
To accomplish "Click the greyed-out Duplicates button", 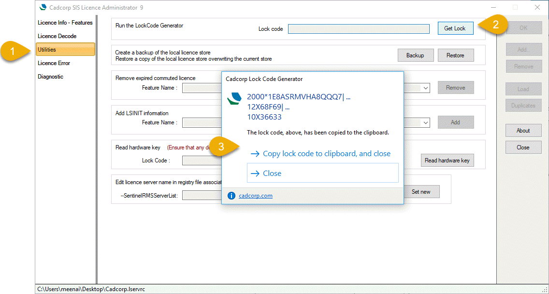I will tap(523, 106).
